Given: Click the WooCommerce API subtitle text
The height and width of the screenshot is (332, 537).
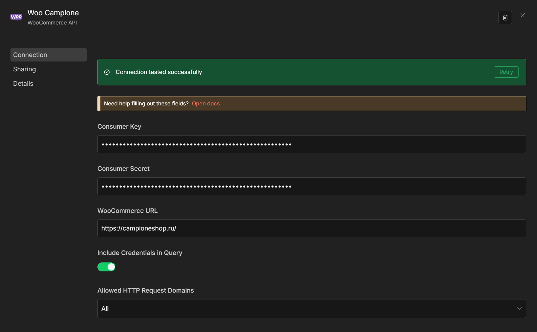Looking at the screenshot, I should point(52,23).
